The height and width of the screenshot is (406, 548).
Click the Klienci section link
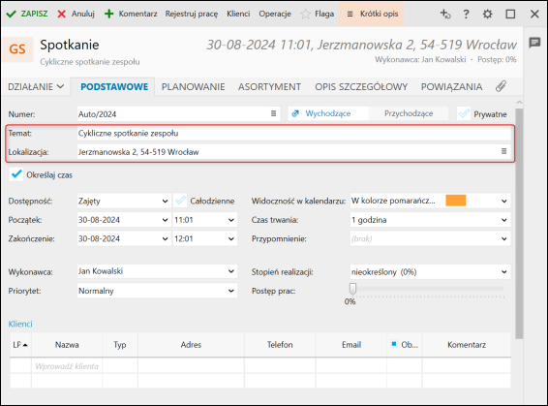(20, 324)
